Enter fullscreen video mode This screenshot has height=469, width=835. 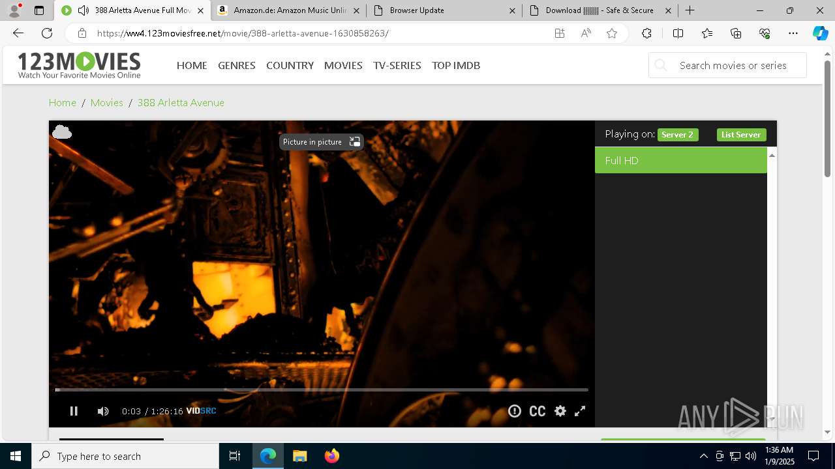[580, 411]
